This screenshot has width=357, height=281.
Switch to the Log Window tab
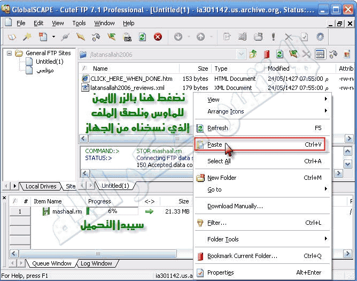[96, 263]
